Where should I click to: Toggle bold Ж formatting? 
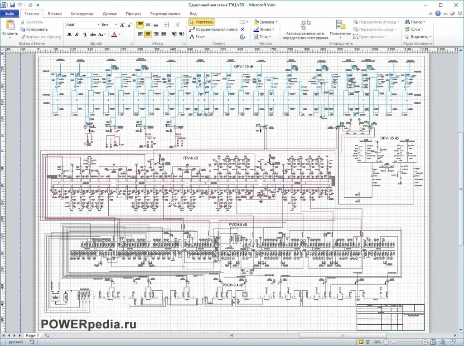pyautogui.click(x=69, y=34)
